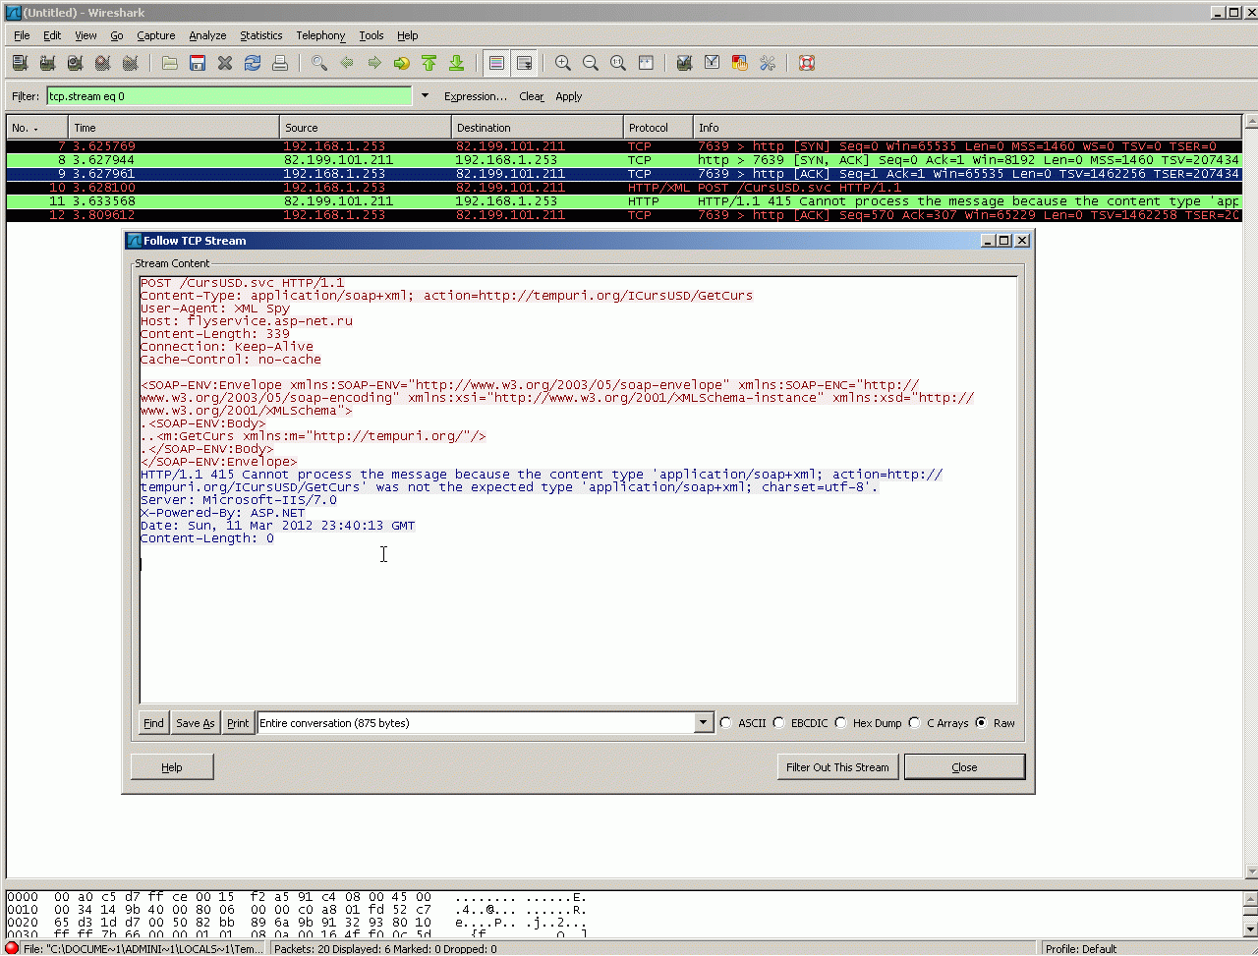Open Display filters toolbar icon

tap(713, 63)
